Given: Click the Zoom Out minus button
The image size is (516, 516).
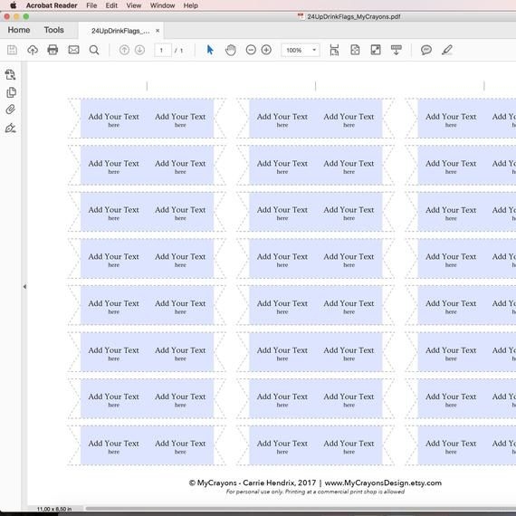Looking at the screenshot, I should pyautogui.click(x=251, y=50).
